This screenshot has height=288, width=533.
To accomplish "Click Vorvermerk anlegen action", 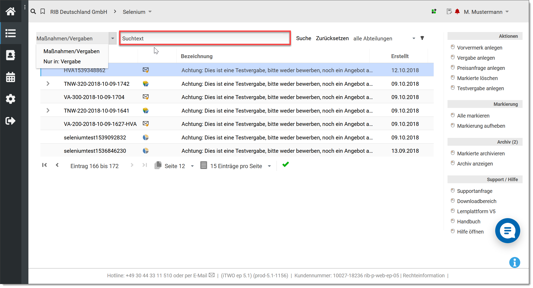I will click(x=479, y=48).
